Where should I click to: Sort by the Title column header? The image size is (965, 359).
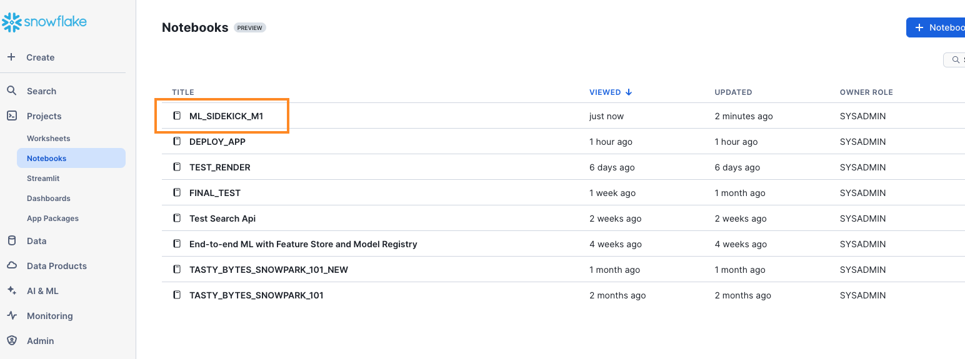click(x=183, y=92)
